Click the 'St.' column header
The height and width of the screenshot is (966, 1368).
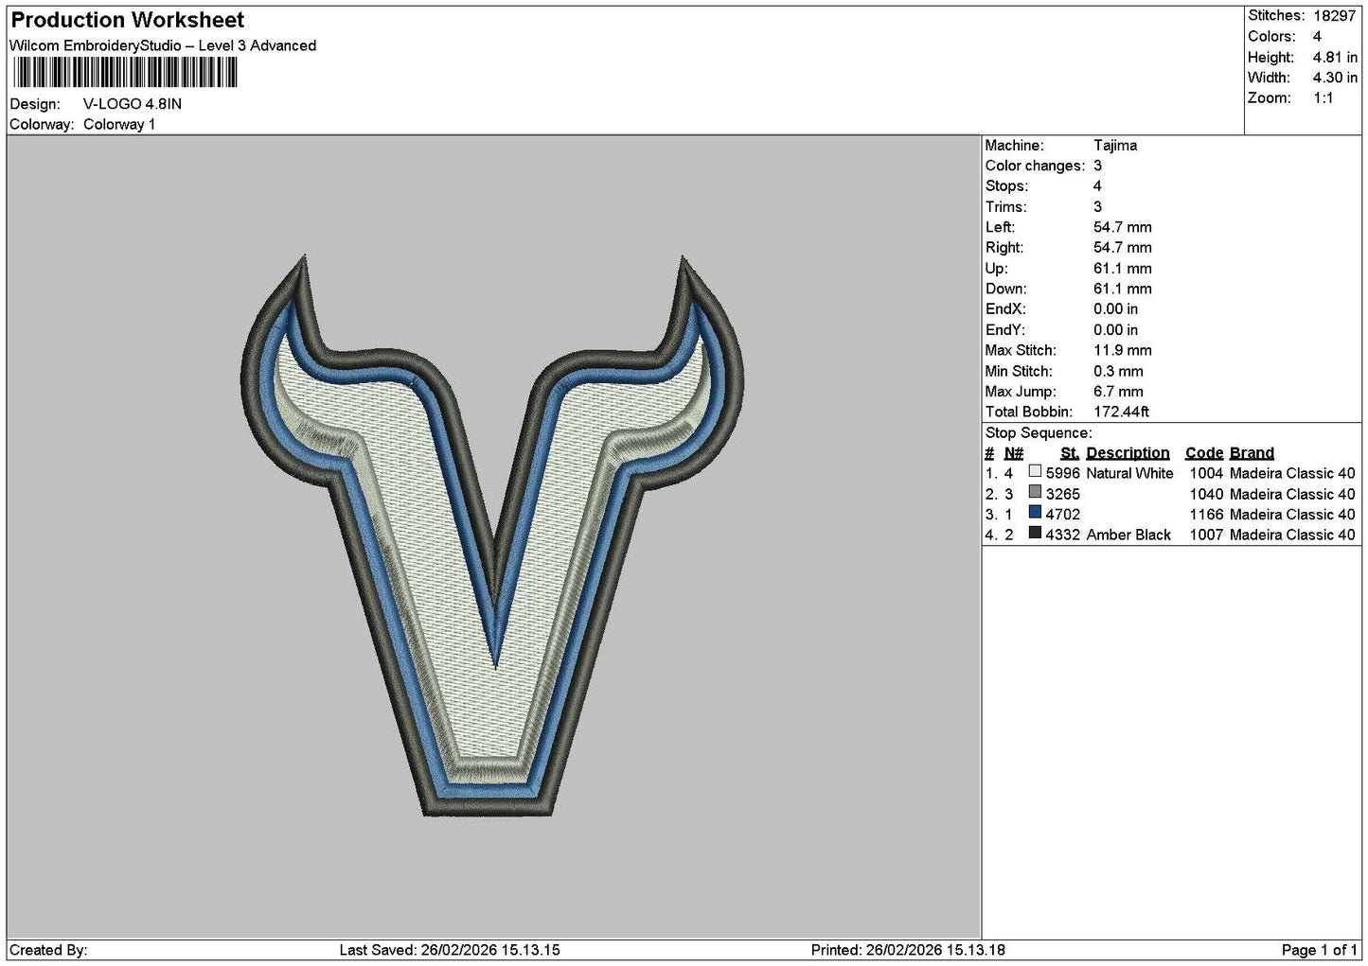tap(1070, 453)
